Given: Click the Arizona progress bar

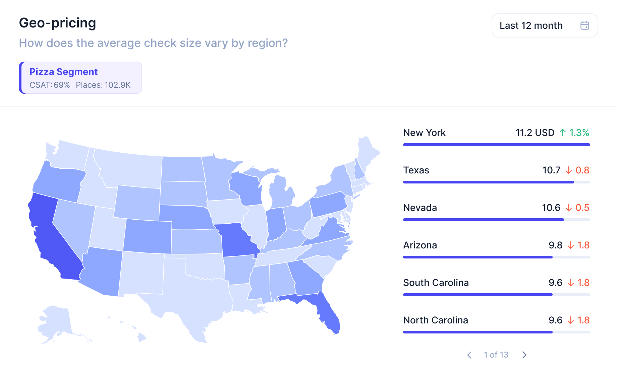Looking at the screenshot, I should tap(496, 257).
